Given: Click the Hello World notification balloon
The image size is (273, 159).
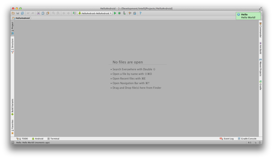Looking at the screenshot, I should point(248,16).
